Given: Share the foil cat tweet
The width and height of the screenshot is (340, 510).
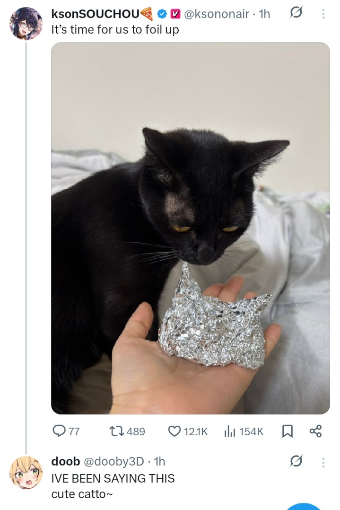Looking at the screenshot, I should [x=315, y=431].
